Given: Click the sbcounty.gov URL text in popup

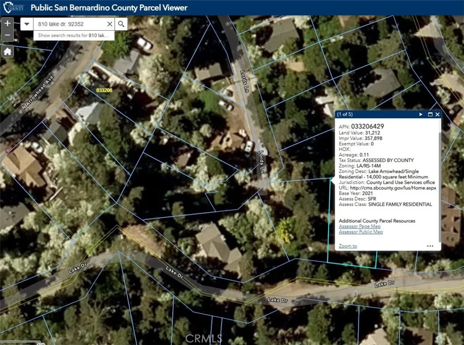Looking at the screenshot, I should coord(393,188).
